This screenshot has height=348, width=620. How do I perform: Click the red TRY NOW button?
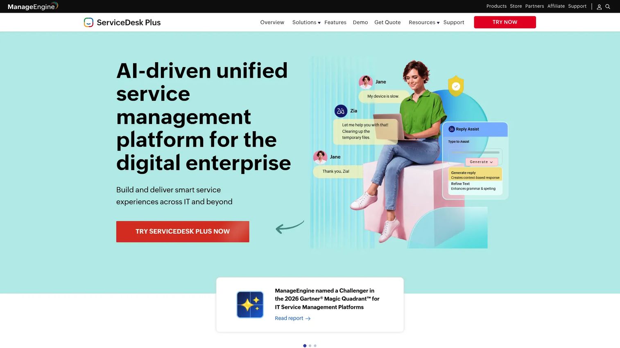point(505,22)
